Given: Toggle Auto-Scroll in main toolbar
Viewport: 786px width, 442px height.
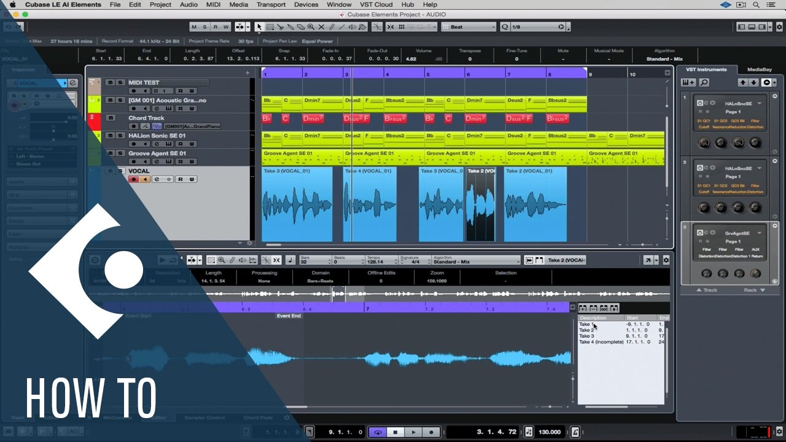Looking at the screenshot, I should [x=239, y=27].
